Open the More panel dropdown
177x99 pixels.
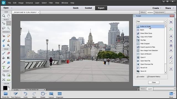tap(174, 94)
